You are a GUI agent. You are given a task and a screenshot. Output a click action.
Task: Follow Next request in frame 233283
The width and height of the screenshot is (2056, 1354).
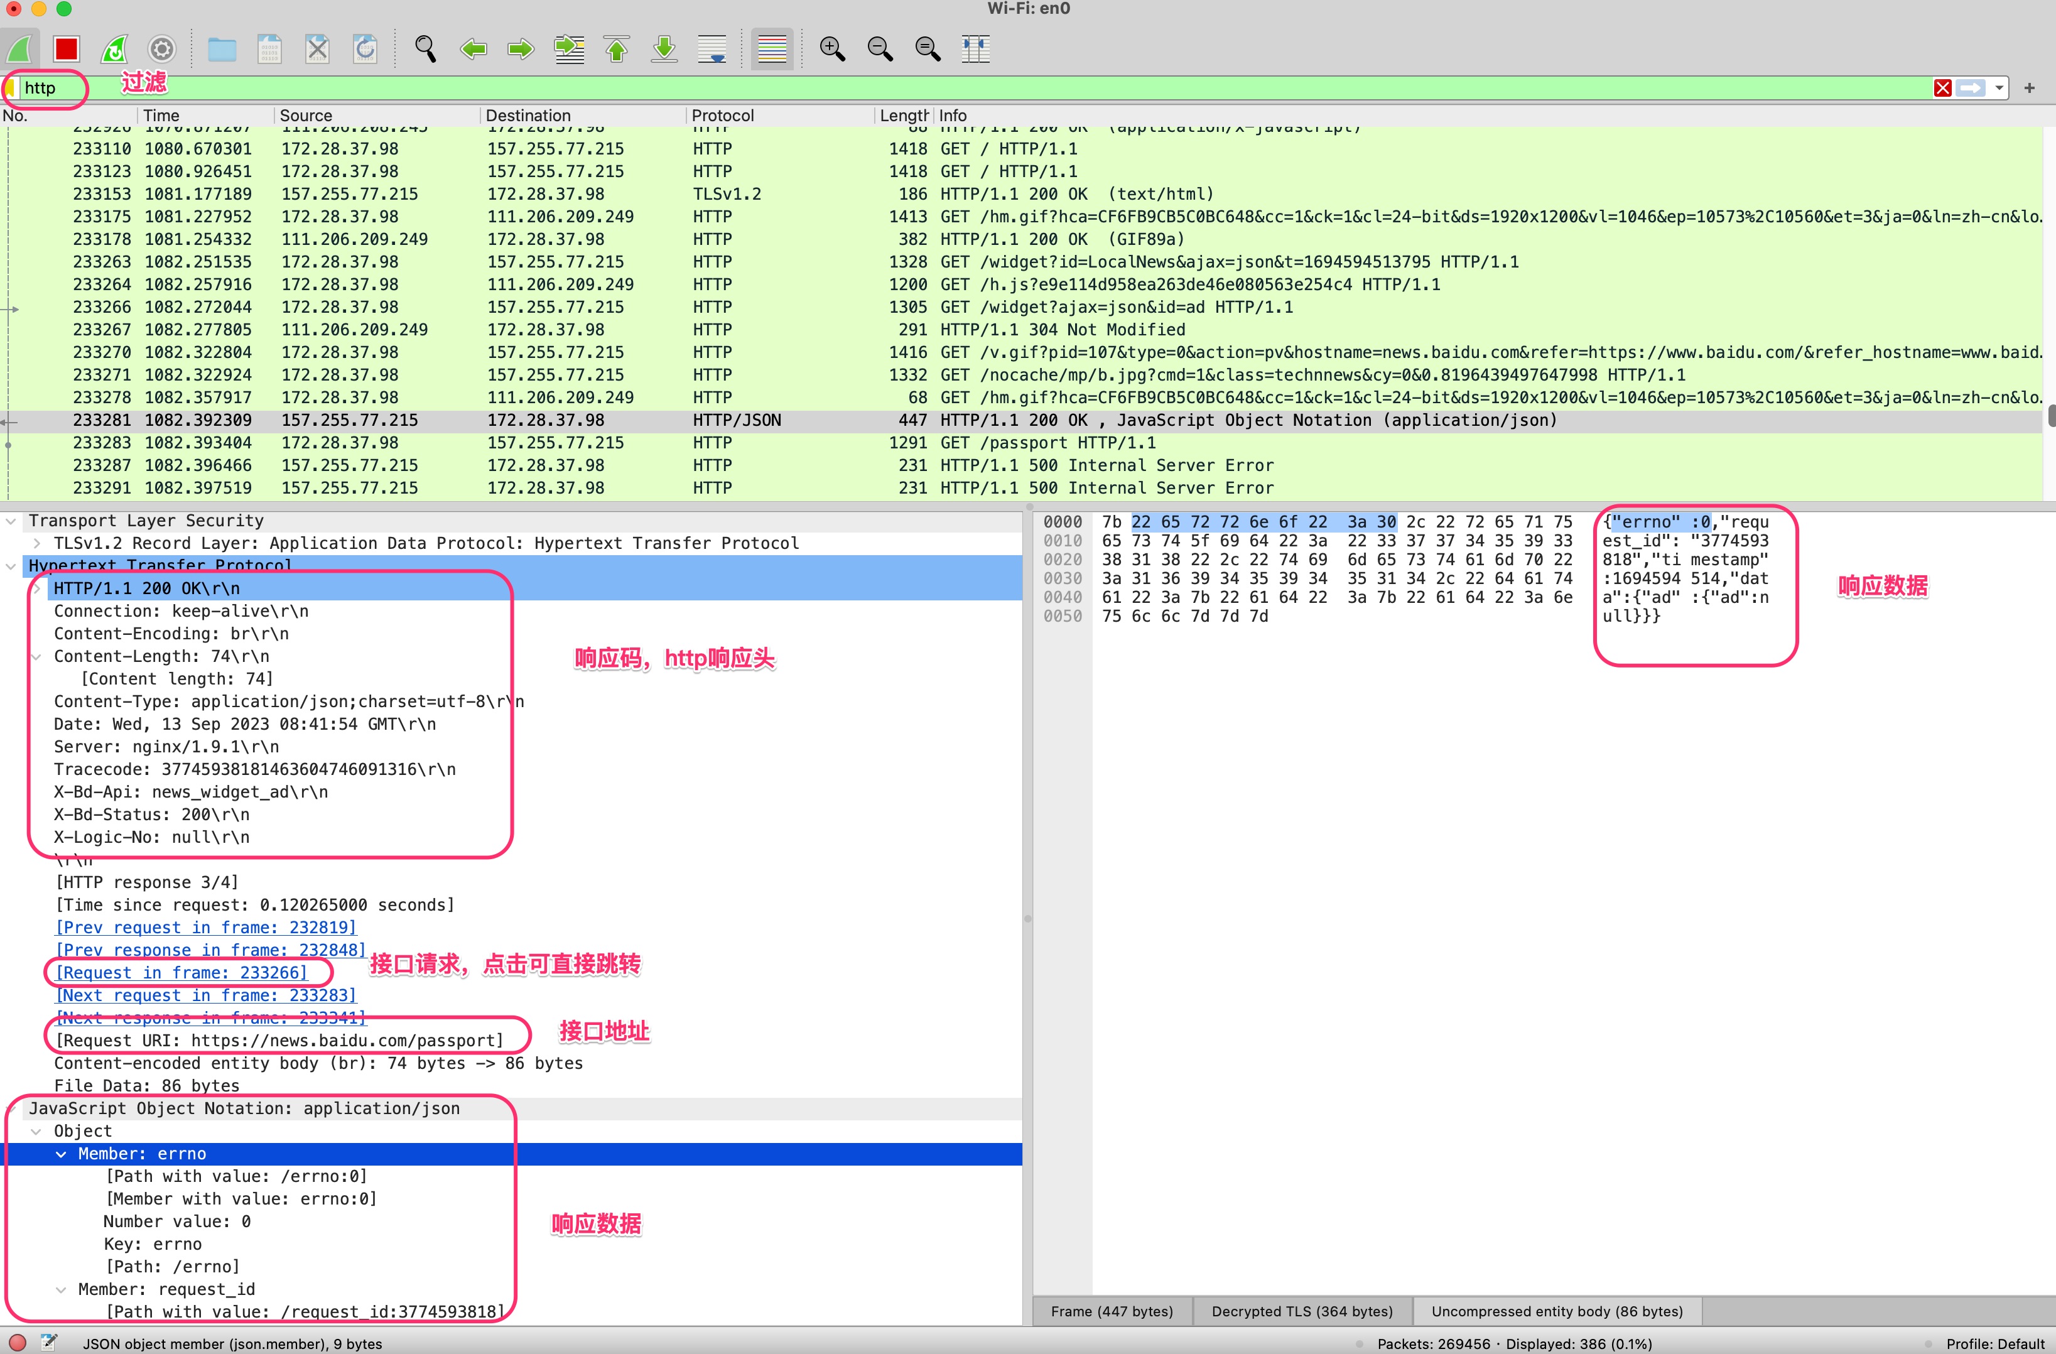(205, 995)
